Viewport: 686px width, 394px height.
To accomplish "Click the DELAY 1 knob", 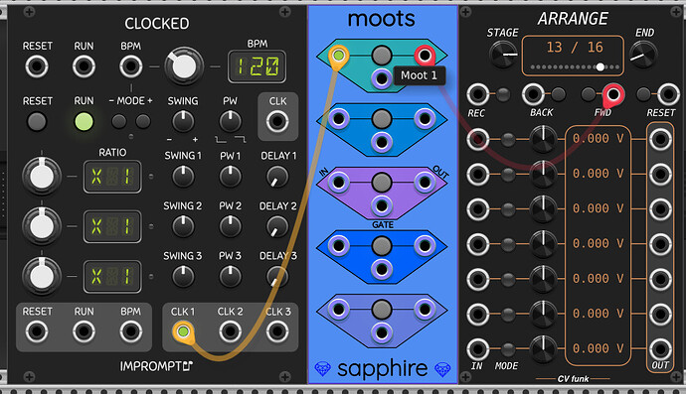I will click(277, 177).
